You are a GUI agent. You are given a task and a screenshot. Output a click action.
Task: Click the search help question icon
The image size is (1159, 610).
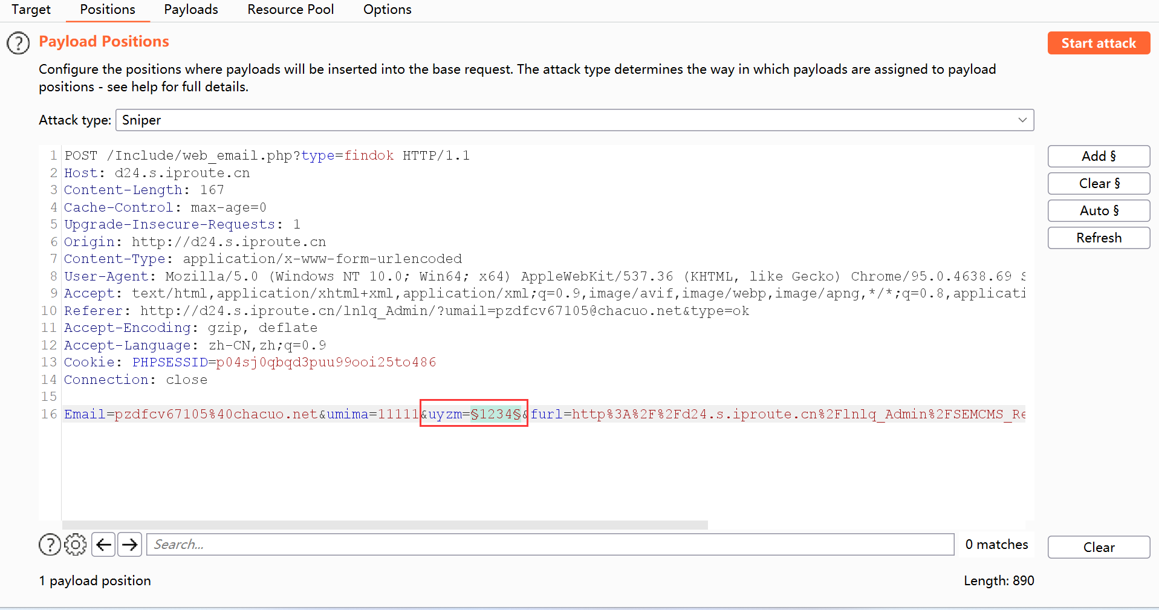point(50,545)
